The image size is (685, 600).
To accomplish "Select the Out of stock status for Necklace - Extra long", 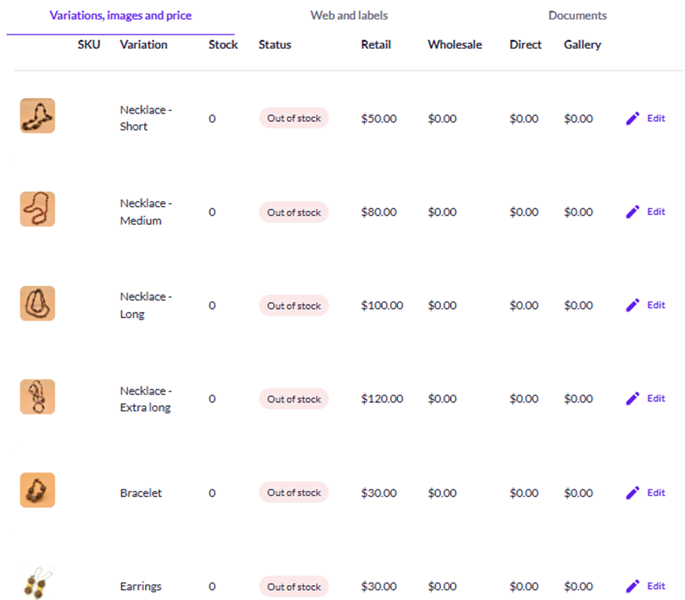I will pyautogui.click(x=294, y=398).
